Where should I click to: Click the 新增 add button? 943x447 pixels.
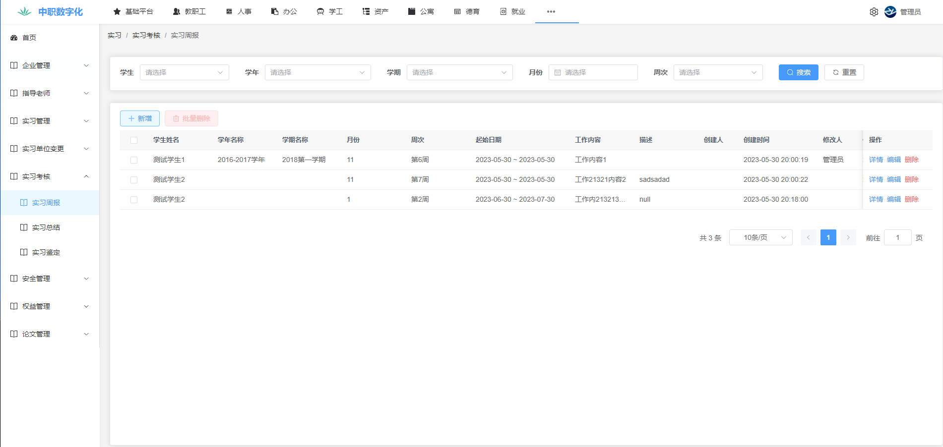140,118
